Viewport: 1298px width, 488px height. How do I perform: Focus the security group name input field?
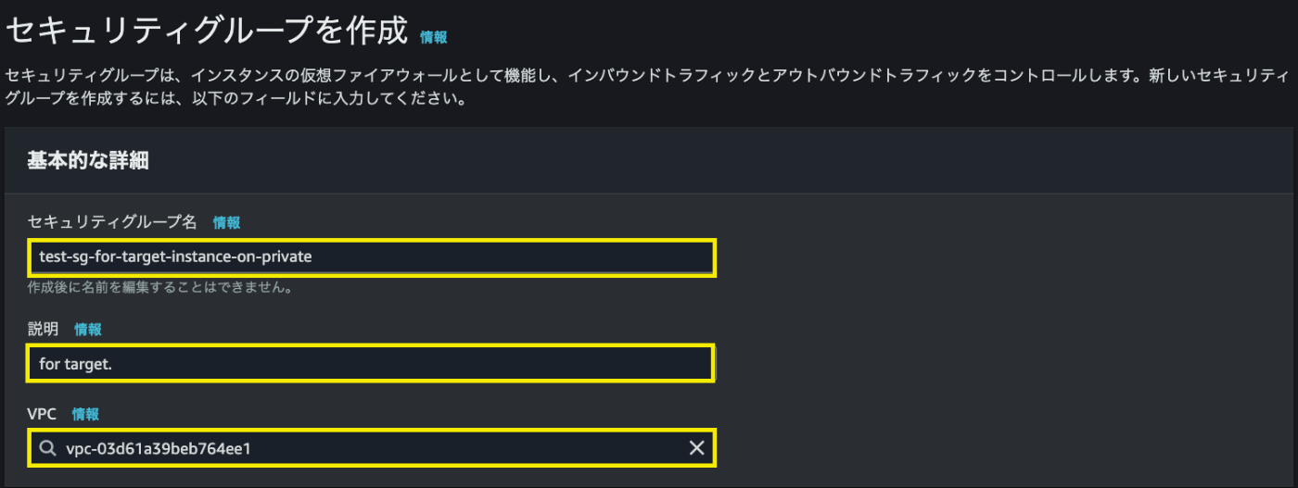coord(371,257)
